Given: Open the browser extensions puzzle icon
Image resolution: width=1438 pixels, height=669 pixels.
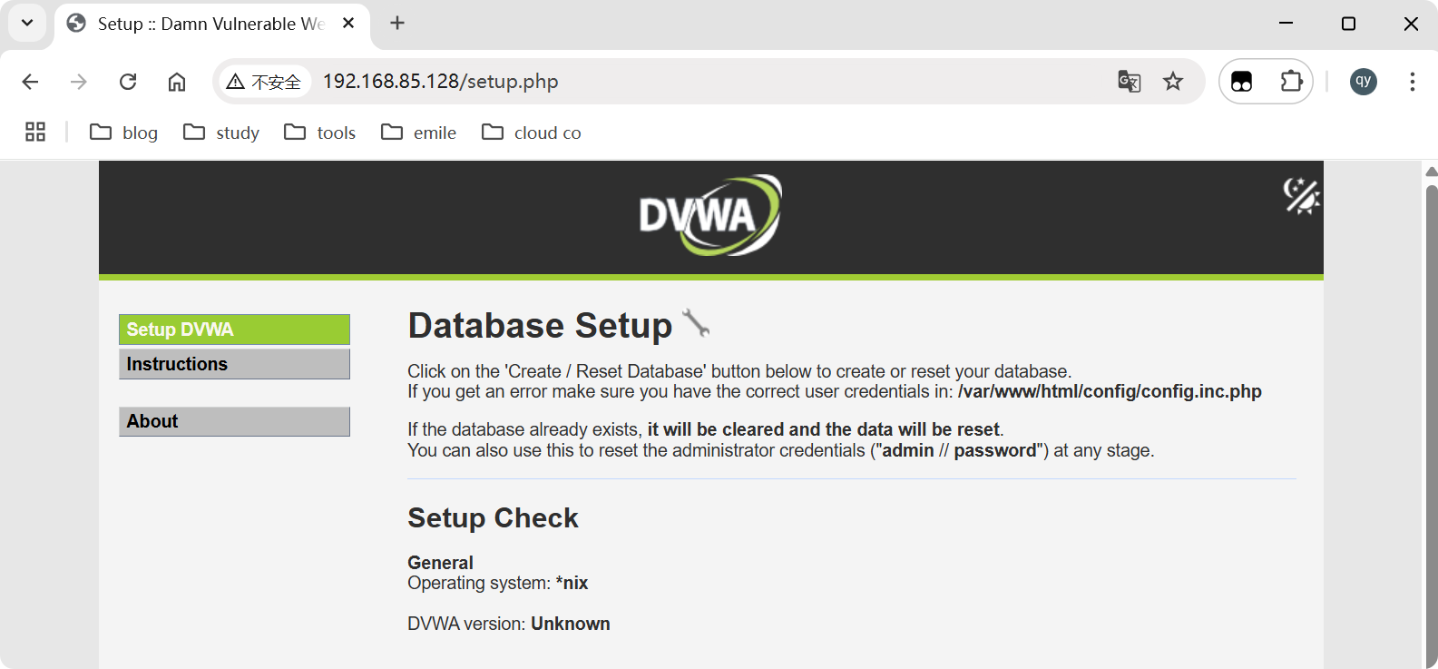Looking at the screenshot, I should pos(1291,82).
